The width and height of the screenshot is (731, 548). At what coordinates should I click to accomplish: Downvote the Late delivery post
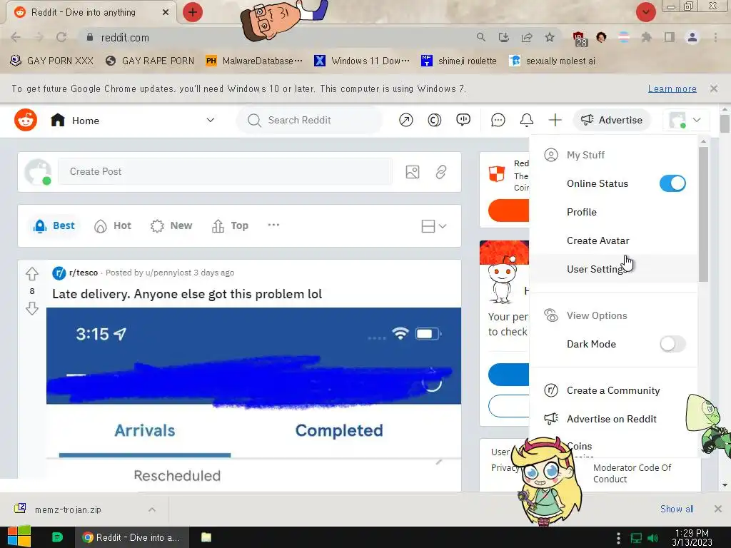pos(31,308)
